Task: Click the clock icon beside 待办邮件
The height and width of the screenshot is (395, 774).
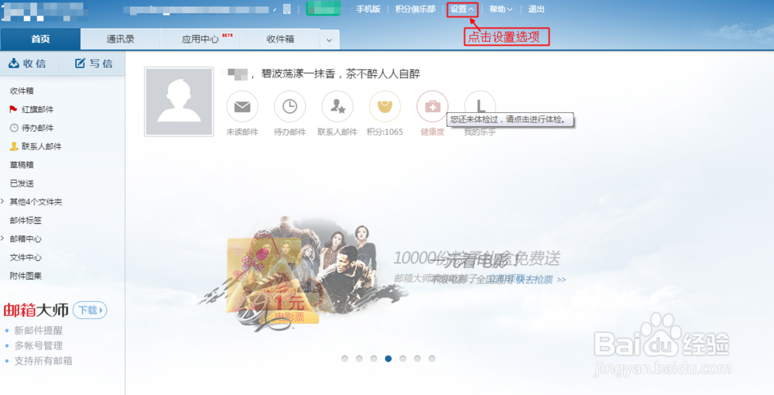Action: click(14, 128)
